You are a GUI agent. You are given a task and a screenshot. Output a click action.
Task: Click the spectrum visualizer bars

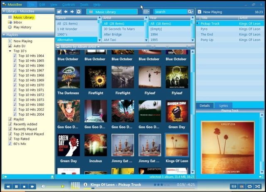click(x=75, y=185)
